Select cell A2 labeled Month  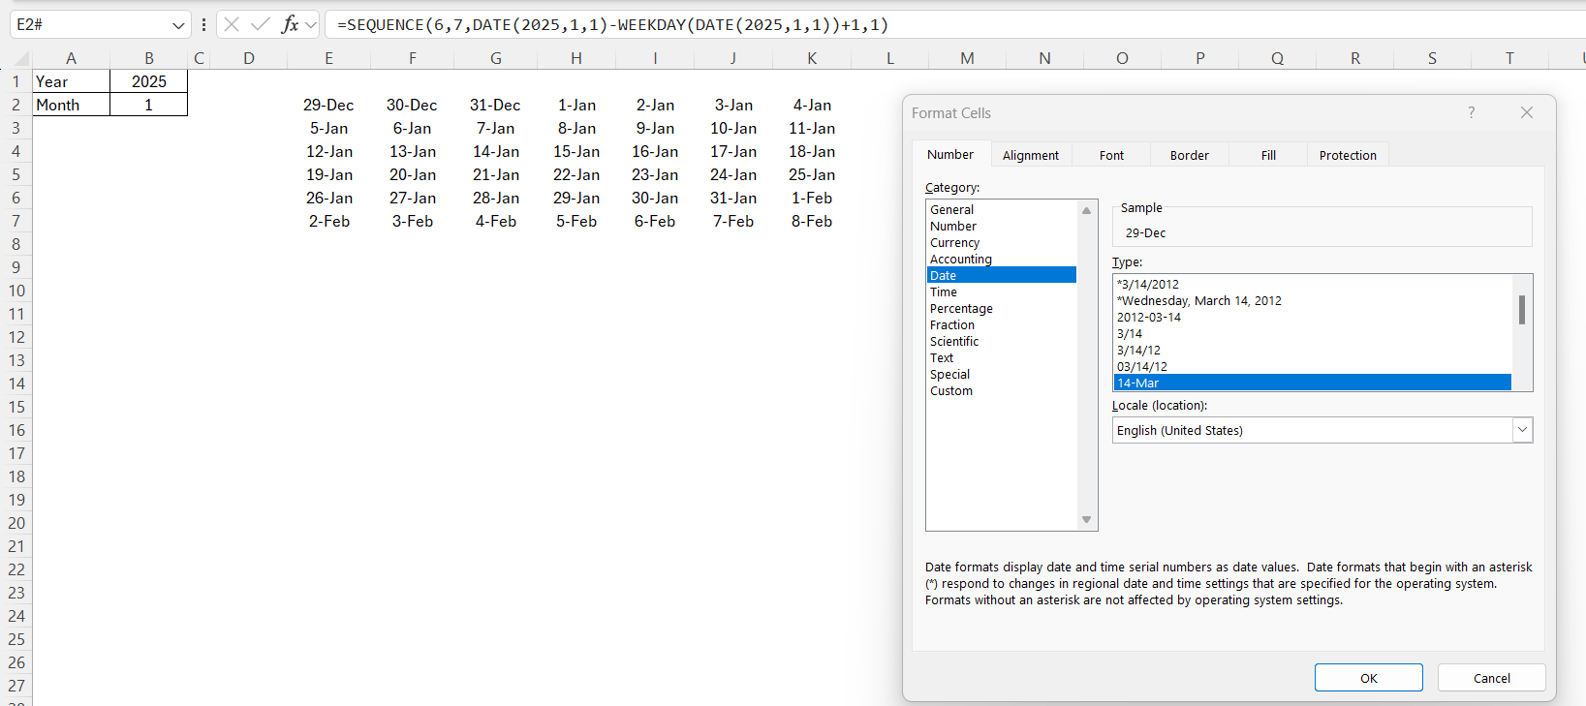71,105
